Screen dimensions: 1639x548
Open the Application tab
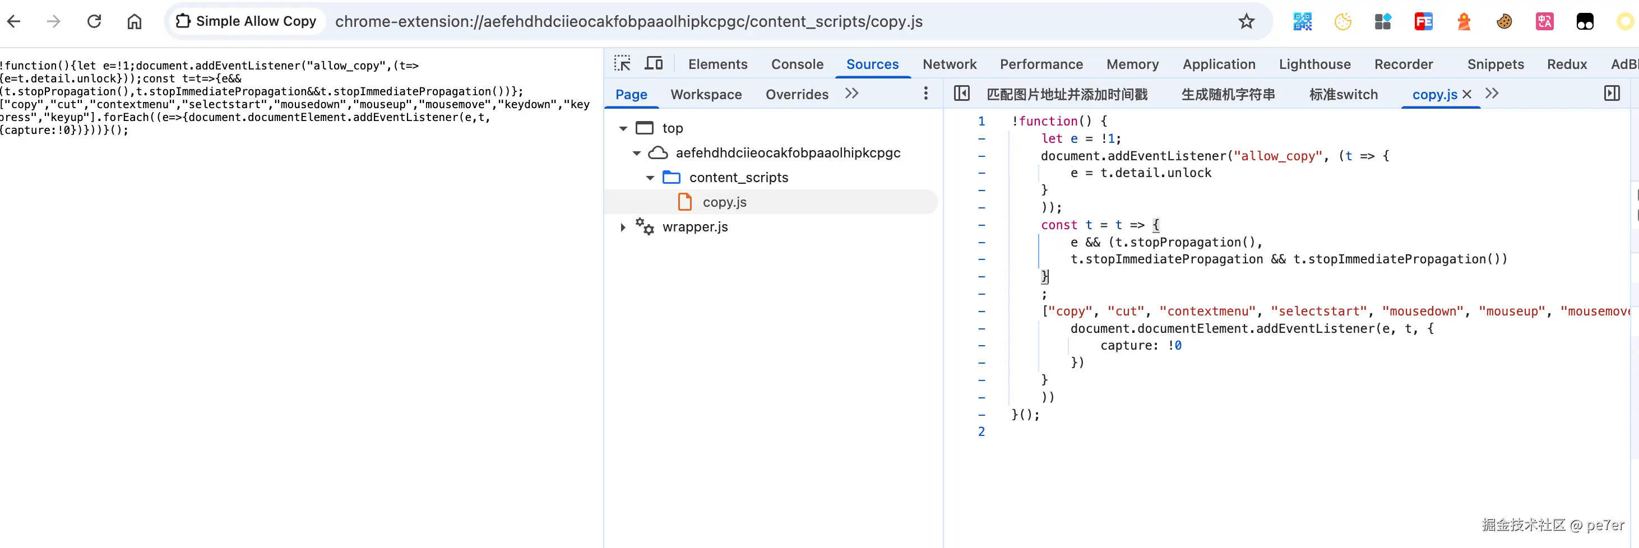pyautogui.click(x=1219, y=64)
